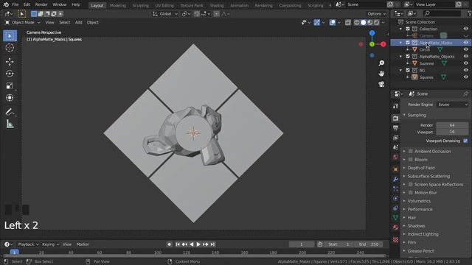472x265 pixels.
Task: Enable the Motion Blur checkbox
Action: point(411,193)
